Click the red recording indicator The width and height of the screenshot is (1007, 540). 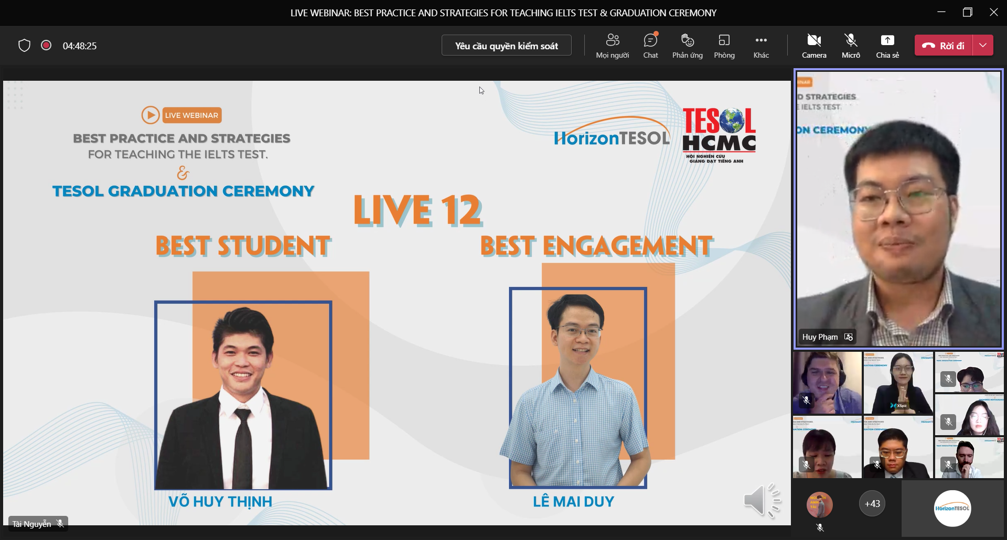pyautogui.click(x=46, y=46)
